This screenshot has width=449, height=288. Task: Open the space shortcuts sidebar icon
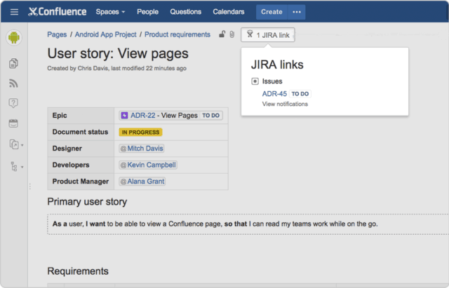click(x=14, y=144)
